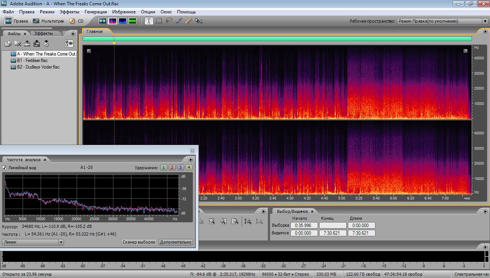This screenshot has height=278, width=490.
Task: Toggle hold button 3
Action: tap(180, 167)
